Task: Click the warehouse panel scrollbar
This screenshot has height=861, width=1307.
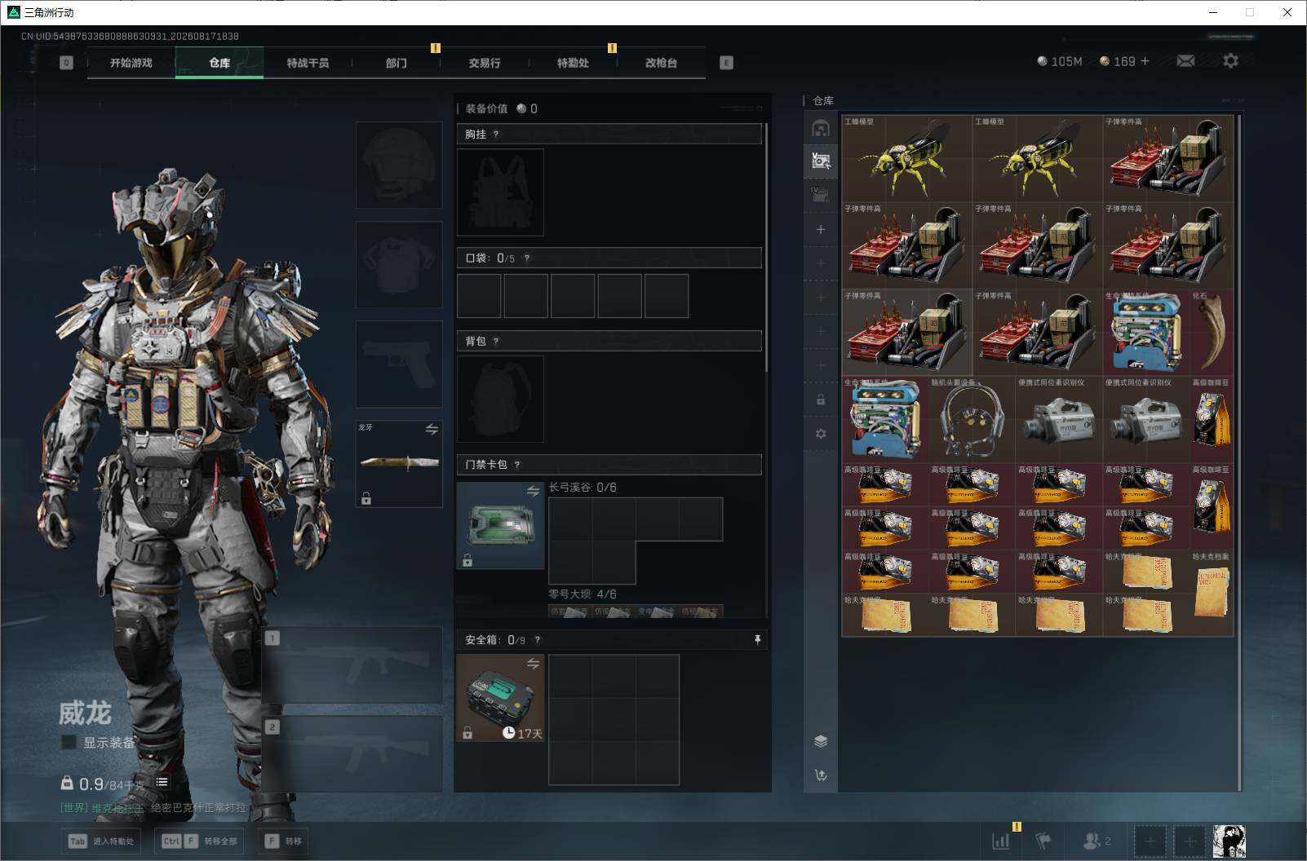Action: click(x=1239, y=452)
